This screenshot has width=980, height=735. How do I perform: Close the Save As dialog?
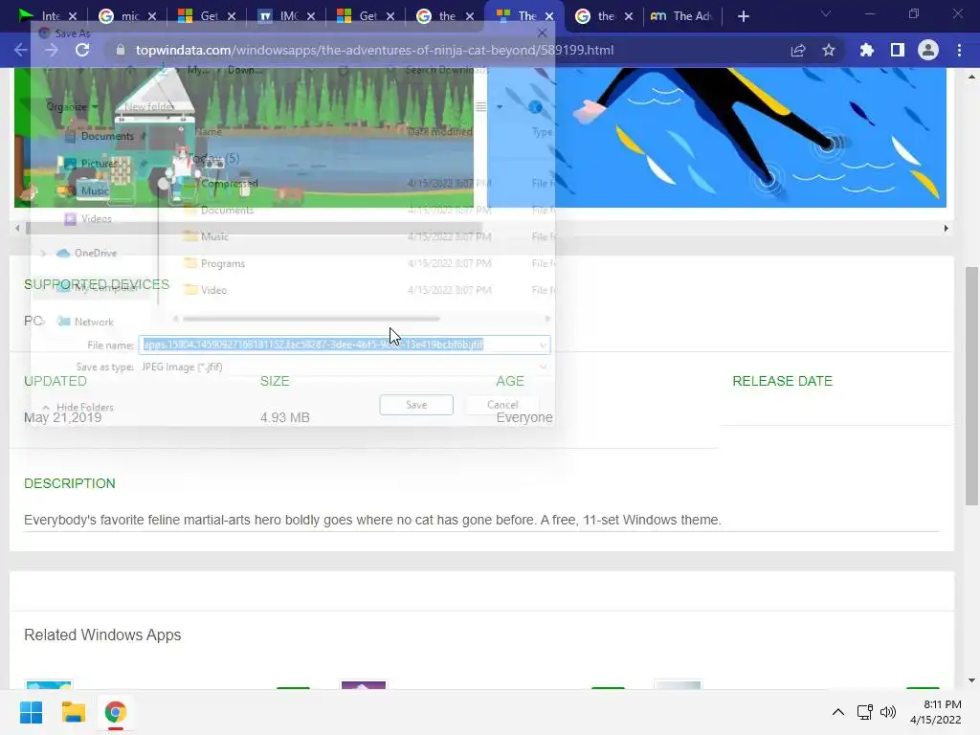(x=542, y=33)
